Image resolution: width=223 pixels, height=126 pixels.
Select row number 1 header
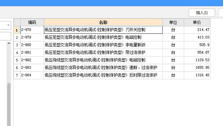click(17, 30)
